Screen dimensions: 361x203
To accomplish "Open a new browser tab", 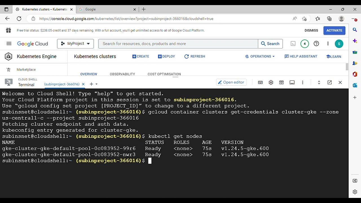I will tap(144, 9).
